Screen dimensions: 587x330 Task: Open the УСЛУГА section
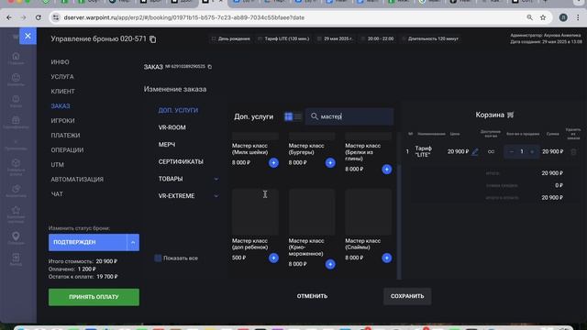click(x=62, y=77)
